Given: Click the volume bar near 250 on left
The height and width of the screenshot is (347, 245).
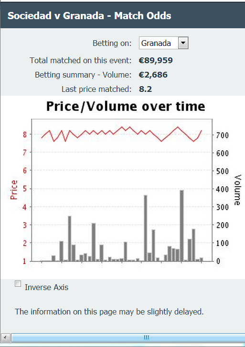Looking at the screenshot, I should coord(70,238).
